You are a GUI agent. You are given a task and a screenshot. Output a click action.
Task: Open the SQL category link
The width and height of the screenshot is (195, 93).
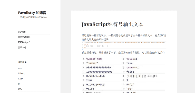[20, 89]
